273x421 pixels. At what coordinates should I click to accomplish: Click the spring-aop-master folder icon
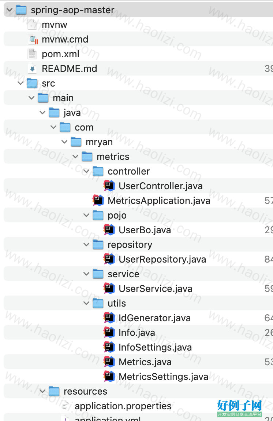coord(21,10)
